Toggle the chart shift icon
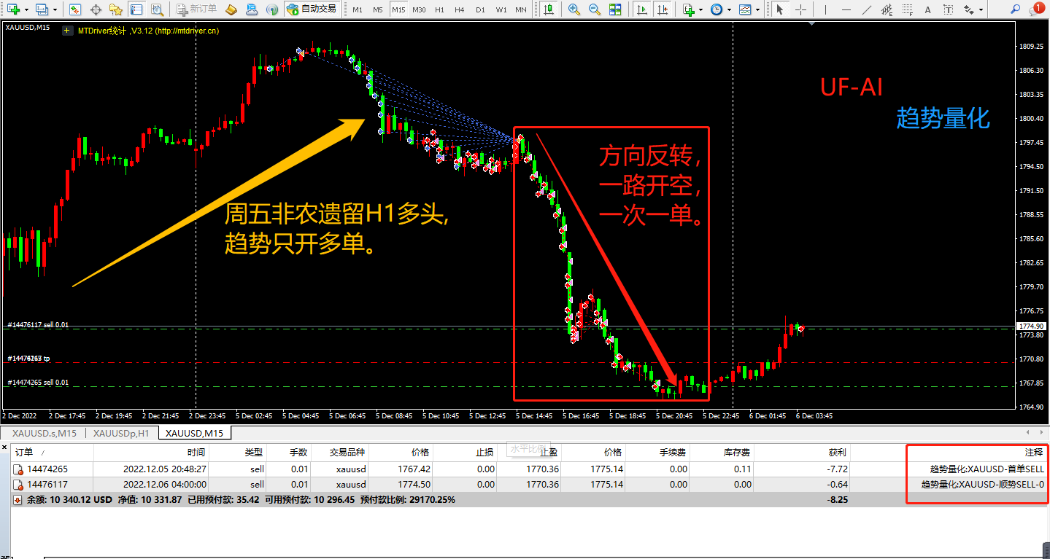Screen dimensions: 1050x559 click(x=661, y=9)
